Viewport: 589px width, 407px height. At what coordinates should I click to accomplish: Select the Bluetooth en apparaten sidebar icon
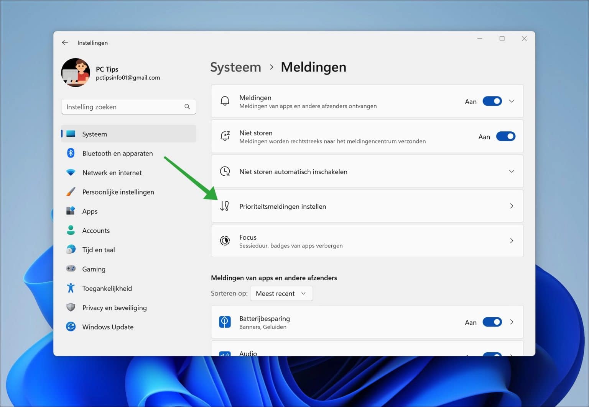pyautogui.click(x=71, y=153)
